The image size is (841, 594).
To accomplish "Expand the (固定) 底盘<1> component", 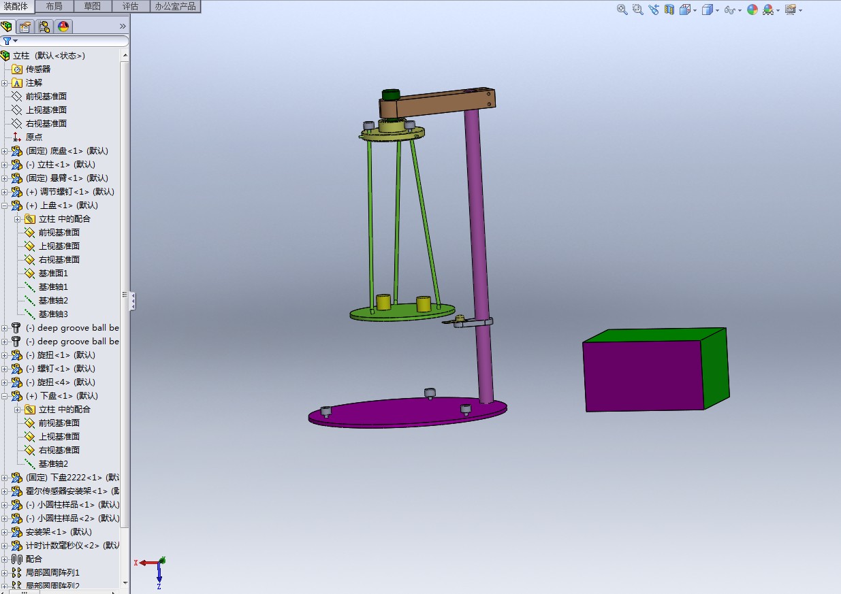I will pyautogui.click(x=5, y=151).
